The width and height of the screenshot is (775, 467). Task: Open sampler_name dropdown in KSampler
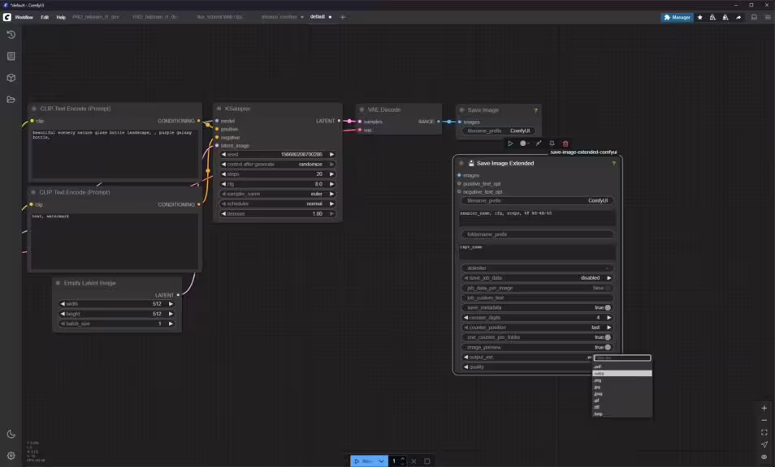[277, 194]
